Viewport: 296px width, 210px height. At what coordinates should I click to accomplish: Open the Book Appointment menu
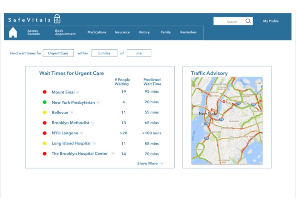(x=65, y=32)
